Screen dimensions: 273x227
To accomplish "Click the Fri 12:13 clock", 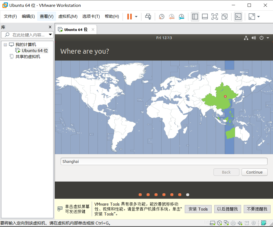I will pyautogui.click(x=164, y=38).
